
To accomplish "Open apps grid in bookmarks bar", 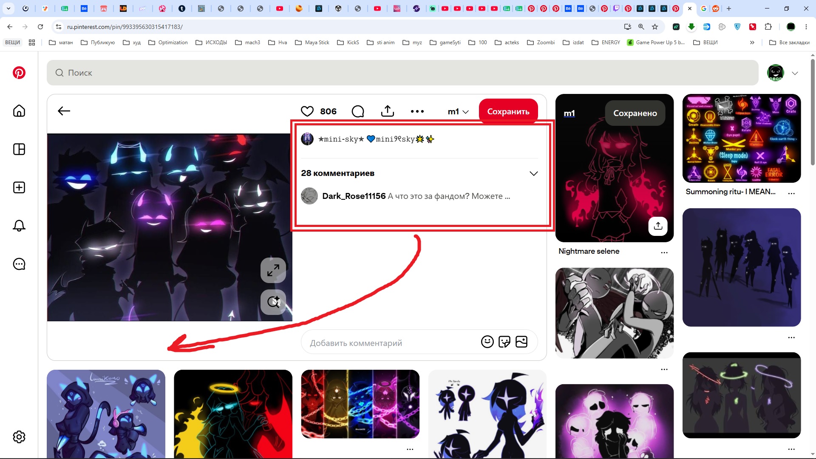I will 32,42.
